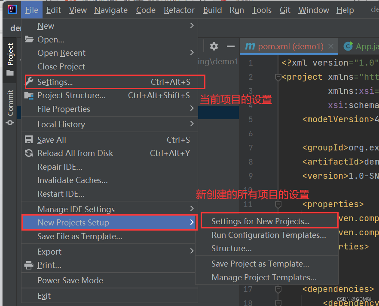This screenshot has width=379, height=306.
Task: Open the gear options in Project panel
Action: tap(214, 46)
